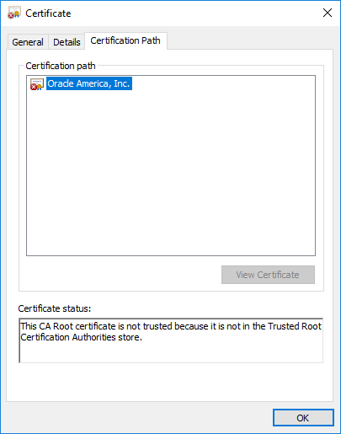Image resolution: width=341 pixels, height=434 pixels.
Task: Open the Details tab
Action: point(67,42)
